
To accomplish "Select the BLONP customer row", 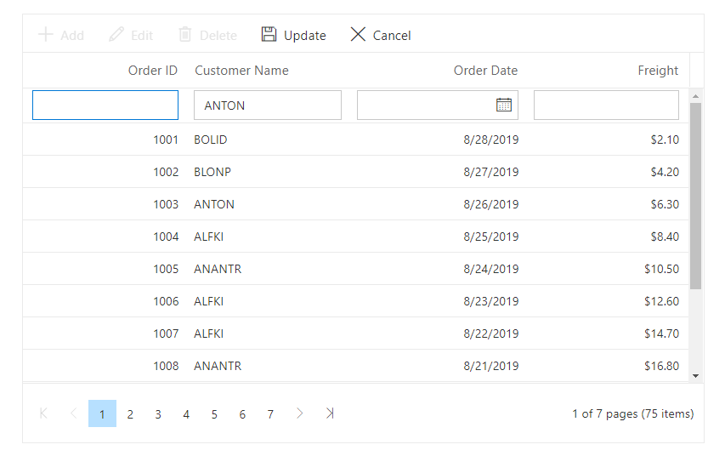I will click(x=355, y=172).
